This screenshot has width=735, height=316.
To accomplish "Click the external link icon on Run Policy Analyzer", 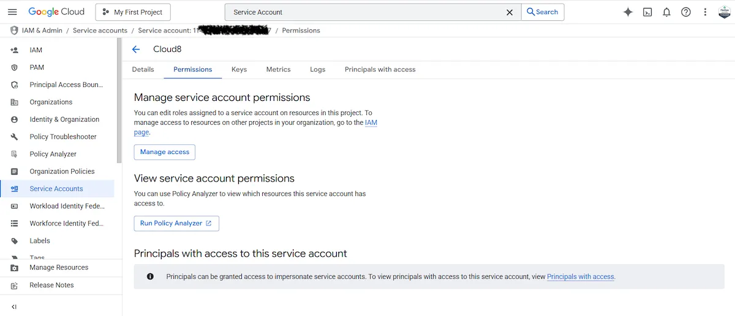I will click(208, 223).
